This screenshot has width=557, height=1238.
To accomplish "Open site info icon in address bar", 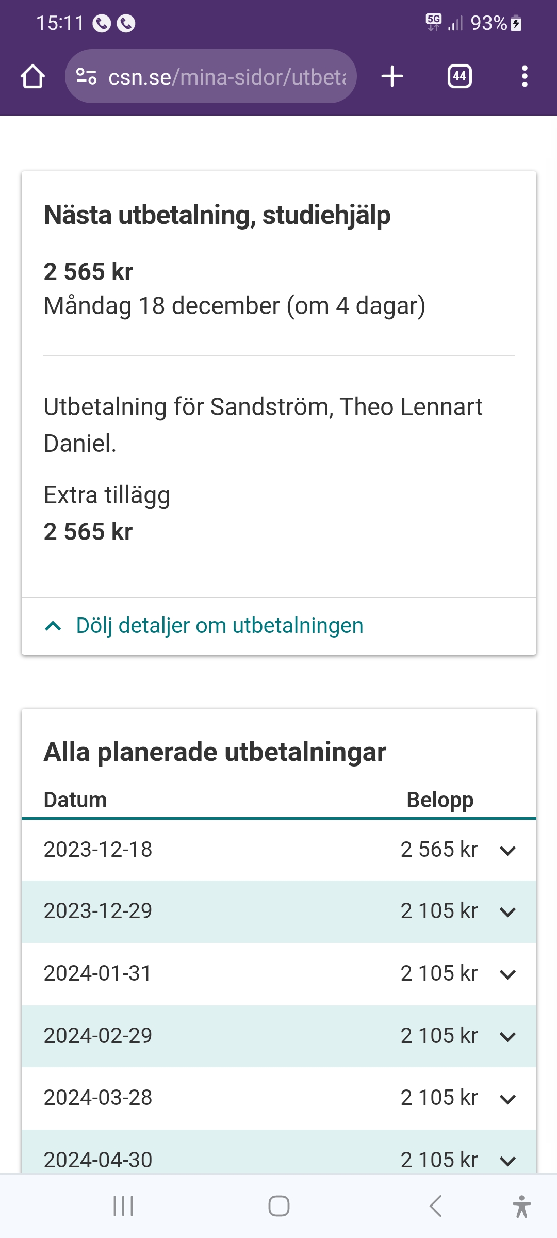I will pyautogui.click(x=86, y=76).
